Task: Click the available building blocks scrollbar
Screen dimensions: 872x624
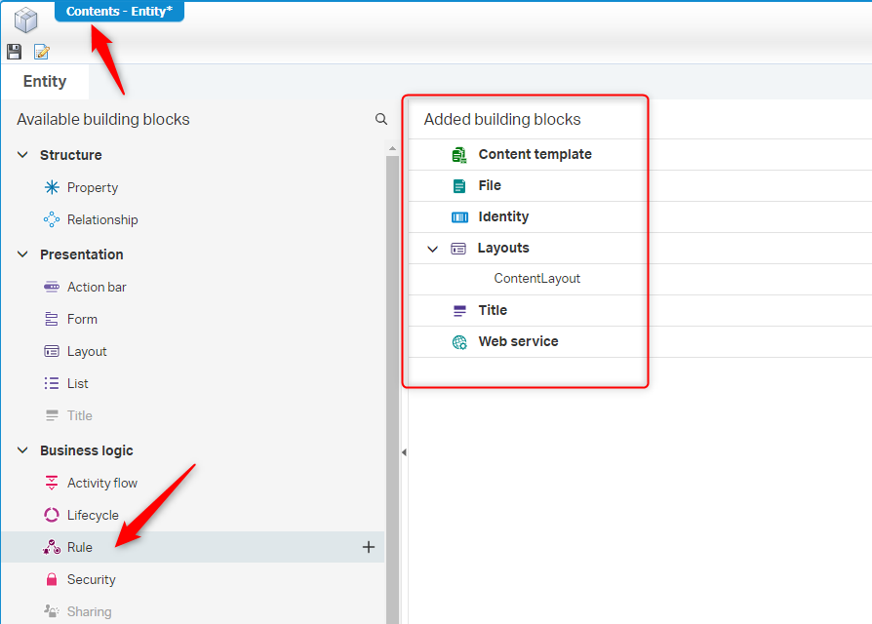Action: point(392,390)
